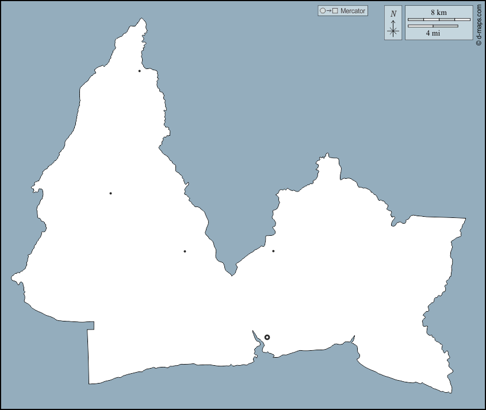Open the d-maps.com copyright link
This screenshot has width=486, height=410.
click(479, 26)
